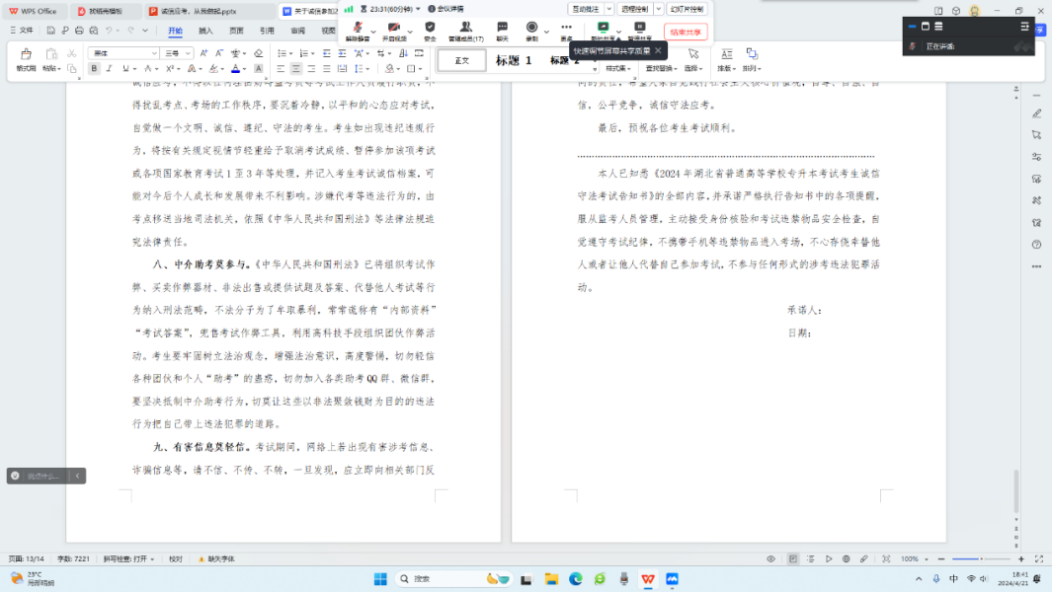Toggle bold formatting in the ribbon
The image size is (1052, 592).
coord(95,69)
